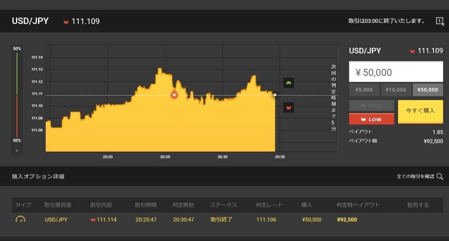Click the ペイアウト額 ¥92,500 value
Screen dimensions: 449x241
tap(433, 141)
